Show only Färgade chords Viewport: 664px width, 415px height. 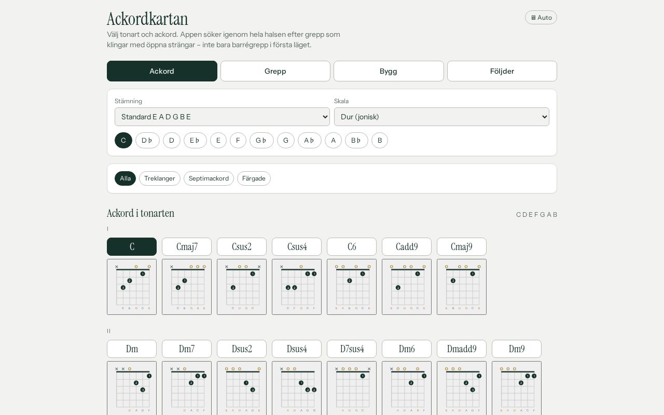(x=254, y=178)
